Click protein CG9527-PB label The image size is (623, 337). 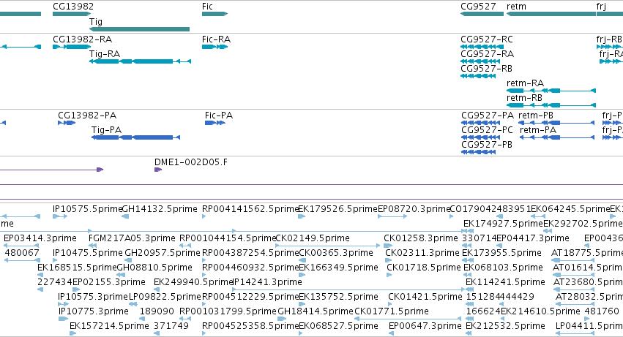click(x=487, y=145)
